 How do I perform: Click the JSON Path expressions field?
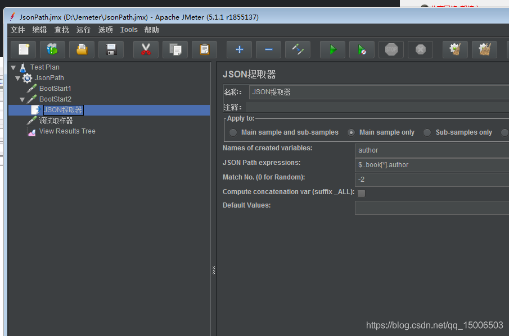(432, 165)
